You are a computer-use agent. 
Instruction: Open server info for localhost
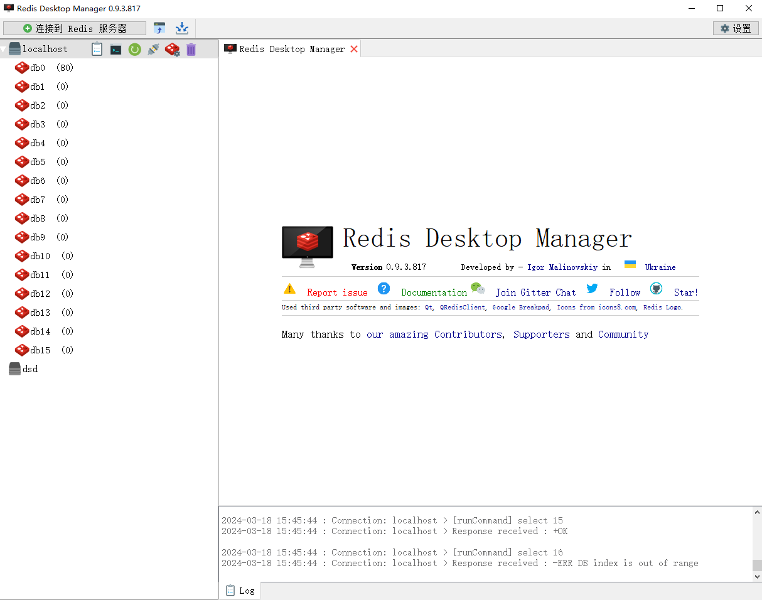[97, 49]
